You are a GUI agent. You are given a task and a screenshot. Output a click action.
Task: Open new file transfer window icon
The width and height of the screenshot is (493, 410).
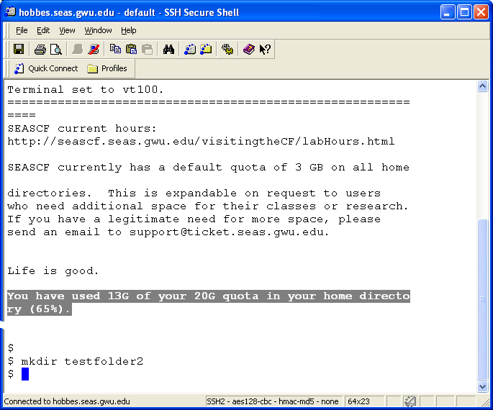[207, 50]
